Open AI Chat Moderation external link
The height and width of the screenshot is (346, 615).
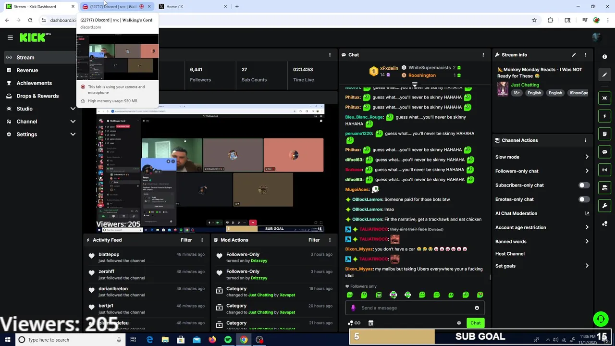[x=587, y=213]
